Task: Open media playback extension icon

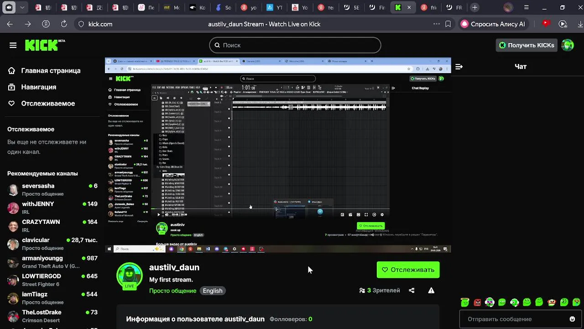Action: pos(563,24)
